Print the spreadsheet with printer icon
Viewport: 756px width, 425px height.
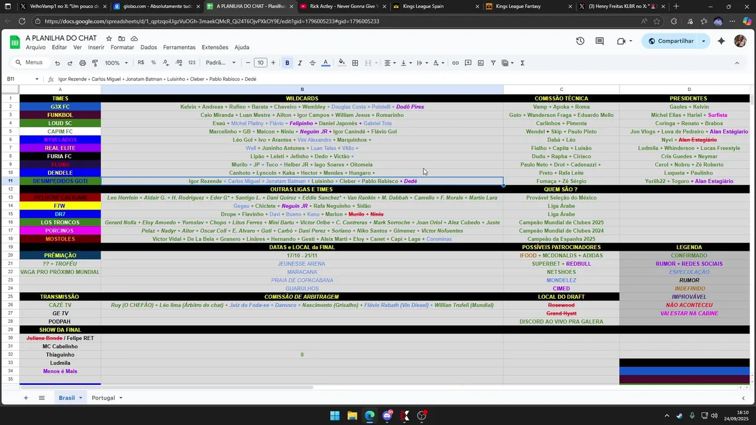[83, 63]
